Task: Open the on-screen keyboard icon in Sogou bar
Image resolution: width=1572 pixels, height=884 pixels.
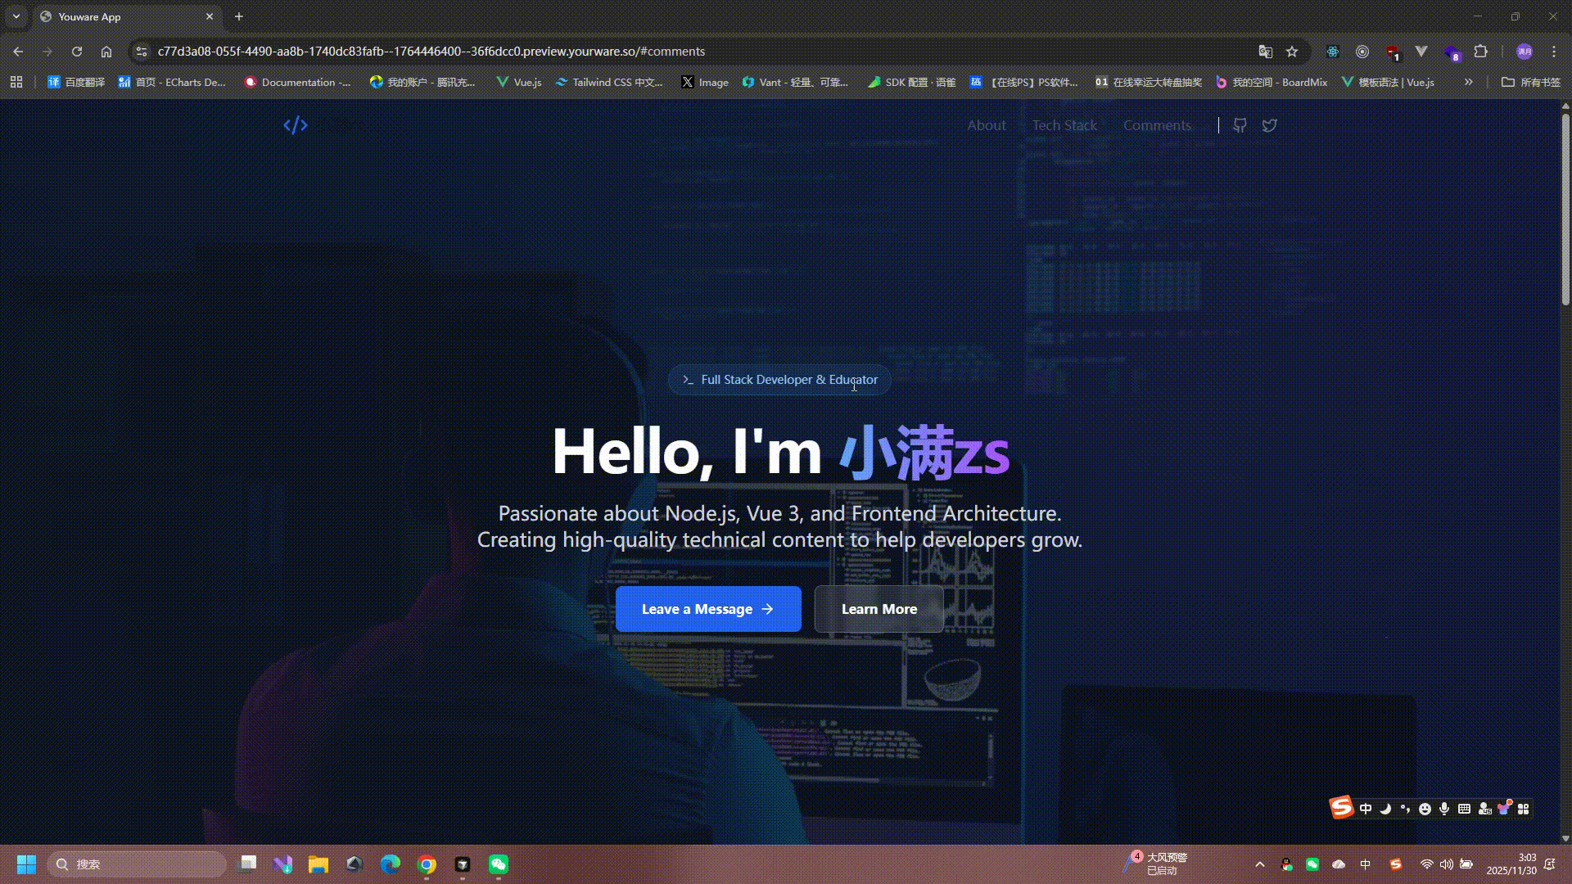Action: pos(1464,808)
